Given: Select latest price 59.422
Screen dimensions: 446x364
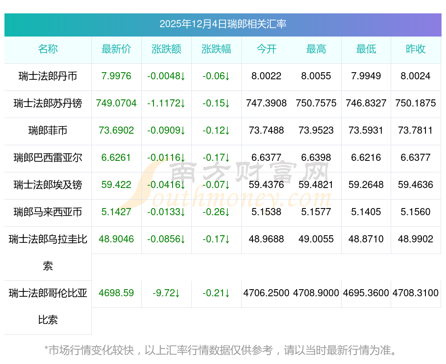Looking at the screenshot, I should (116, 185).
